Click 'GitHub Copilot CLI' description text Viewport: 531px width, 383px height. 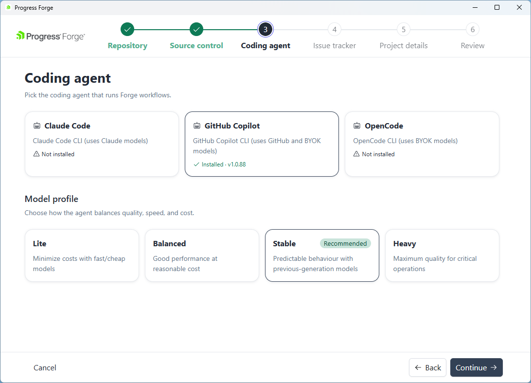(x=257, y=146)
